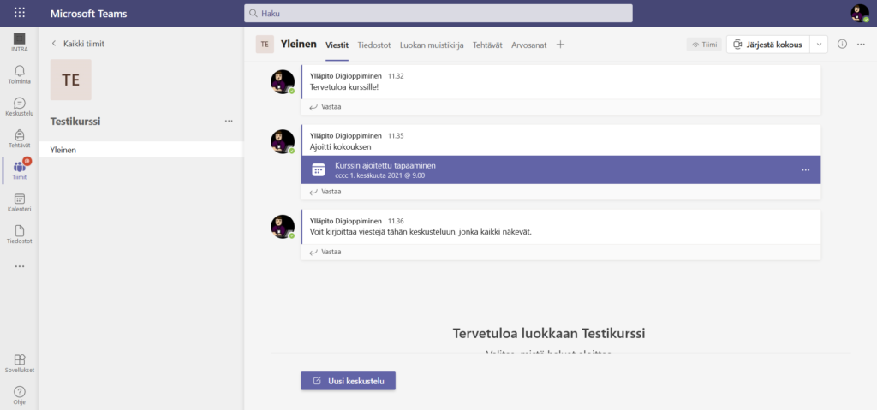The image size is (877, 410).
Task: Open the app launcher grid icon
Action: click(20, 13)
